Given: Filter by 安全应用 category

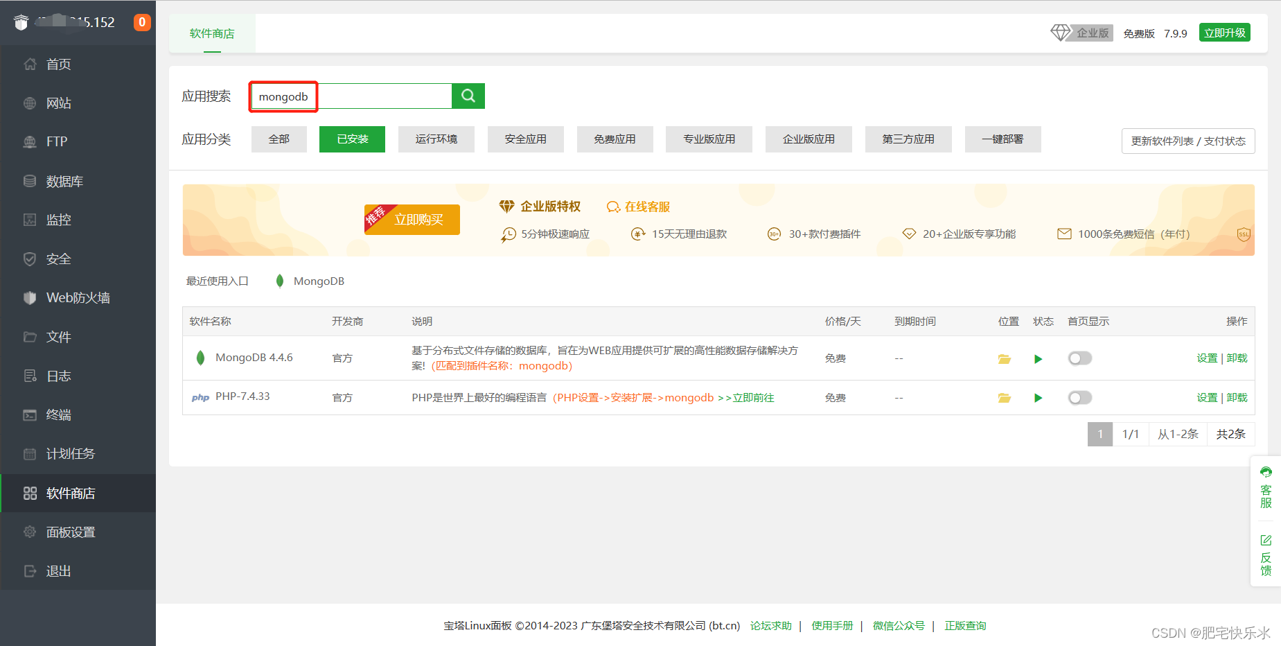Looking at the screenshot, I should (x=526, y=139).
